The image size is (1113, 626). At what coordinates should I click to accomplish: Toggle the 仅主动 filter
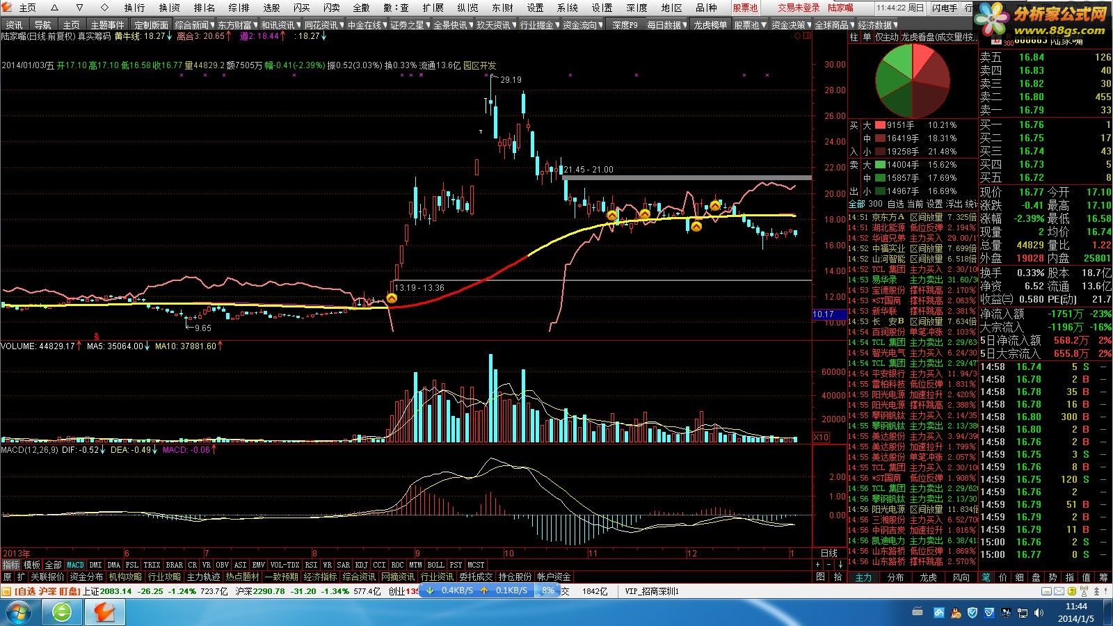(887, 37)
